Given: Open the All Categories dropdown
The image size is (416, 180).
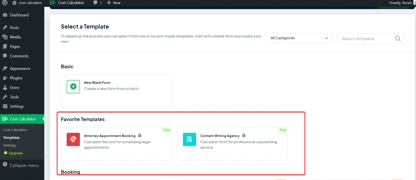Looking at the screenshot, I should coord(299,38).
